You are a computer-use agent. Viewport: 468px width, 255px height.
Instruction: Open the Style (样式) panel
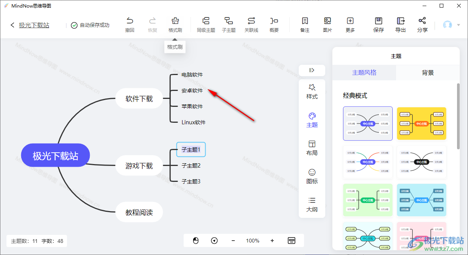312,92
